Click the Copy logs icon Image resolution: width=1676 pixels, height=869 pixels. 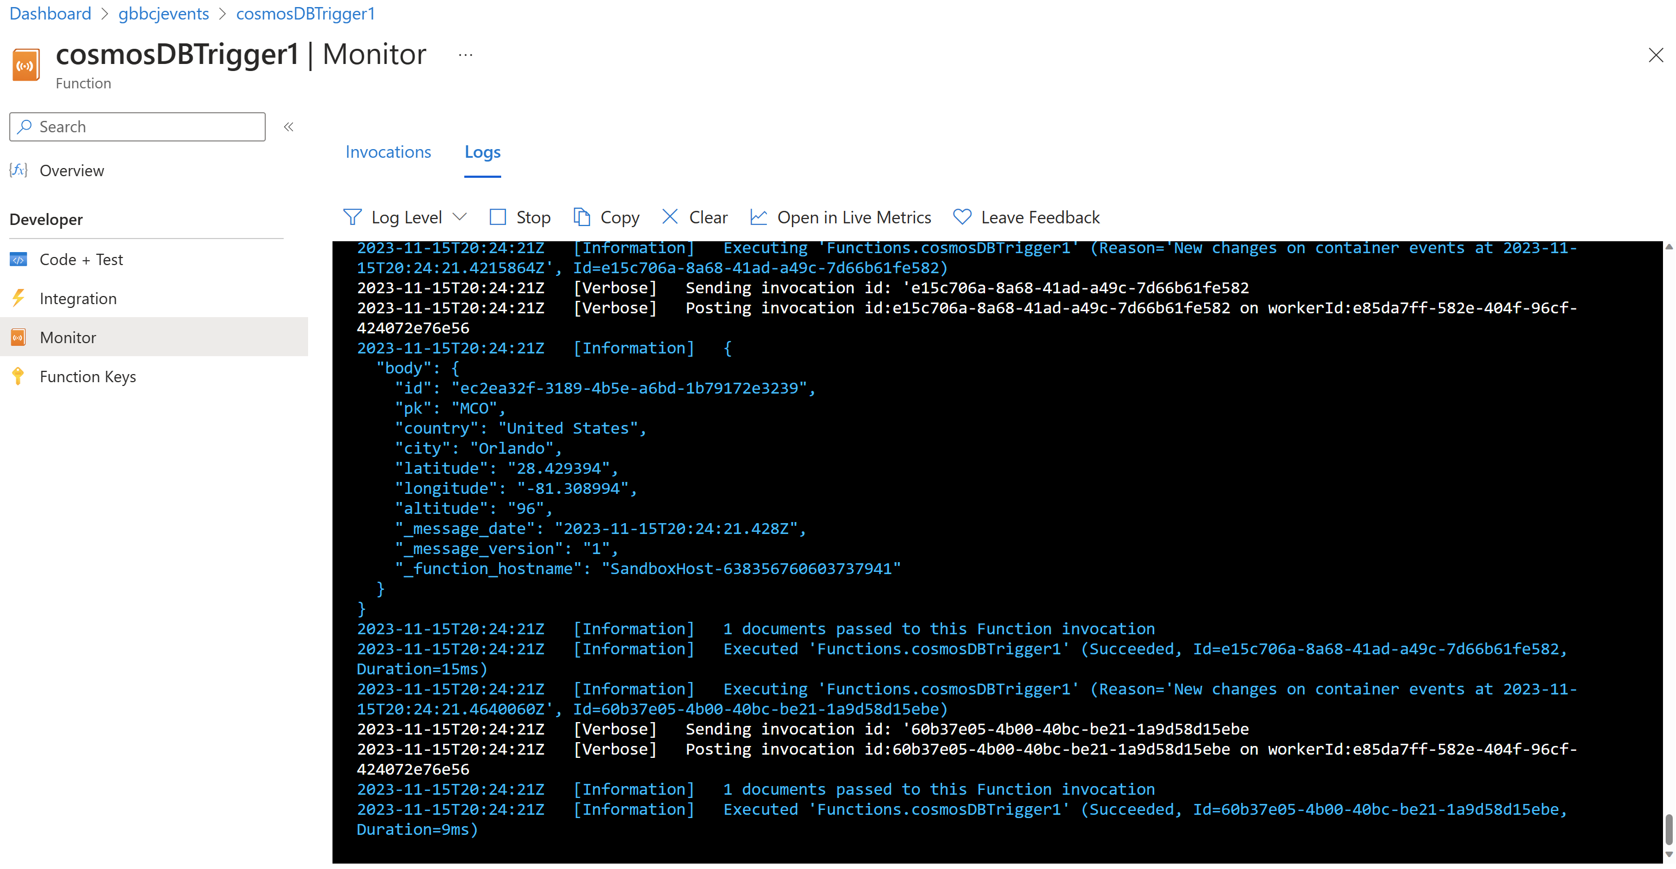click(581, 217)
